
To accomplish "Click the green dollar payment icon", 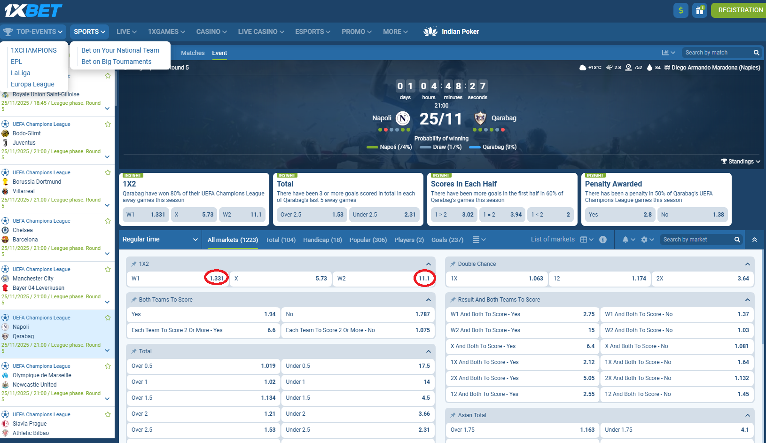I will point(680,10).
